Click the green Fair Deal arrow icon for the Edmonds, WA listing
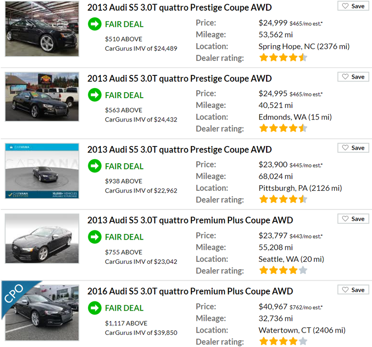 [95, 95]
